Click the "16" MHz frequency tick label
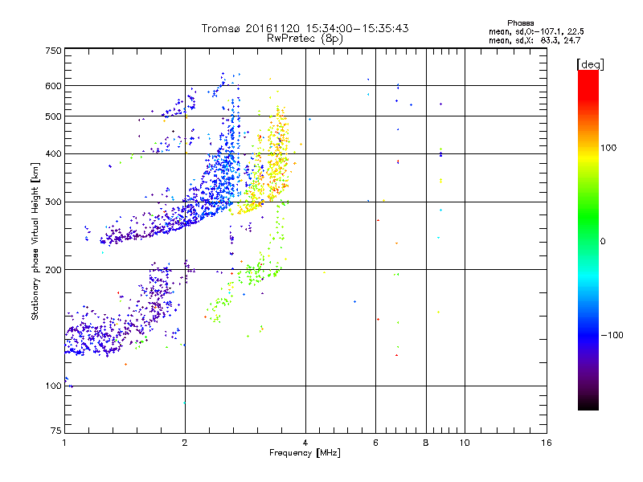This screenshot has height=482, width=643. coord(547,443)
